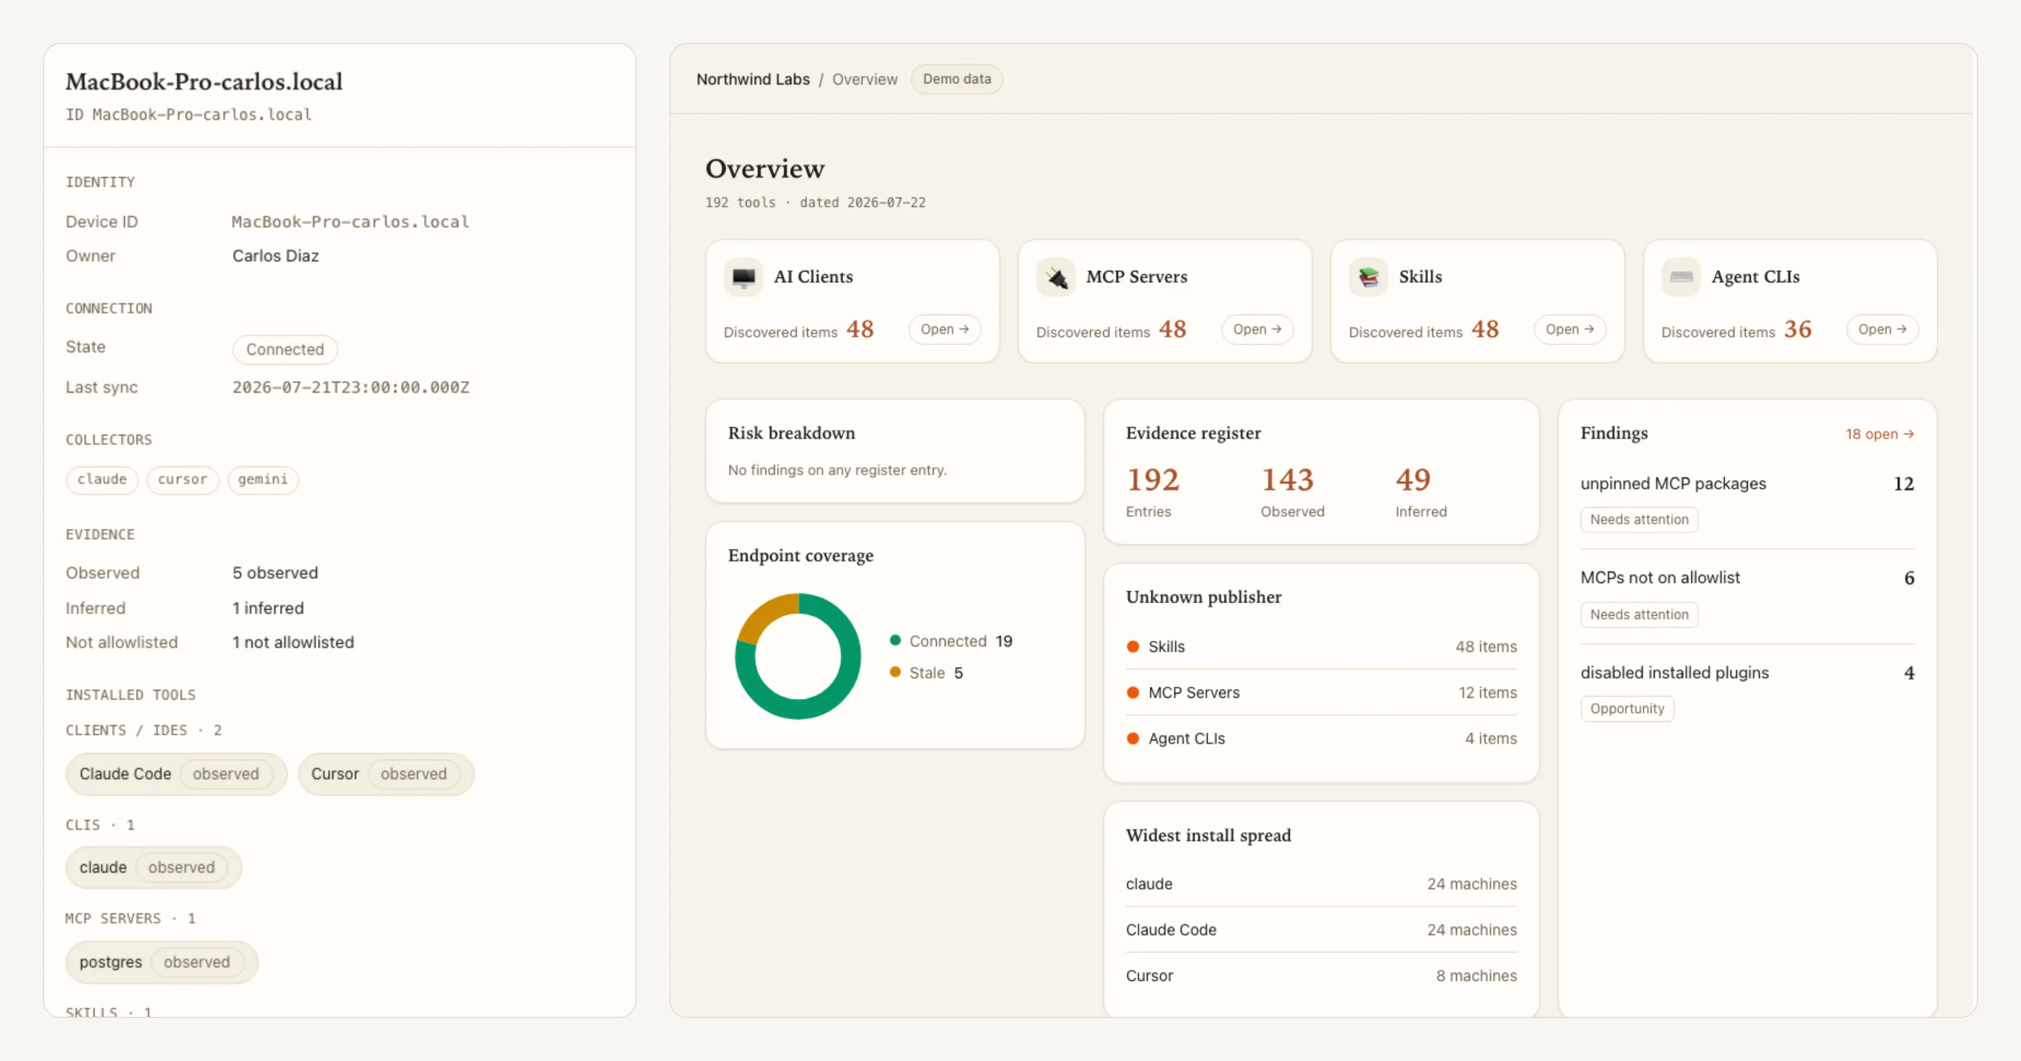Click the Owner value Carlos Diaz
Image resolution: width=2021 pixels, height=1061 pixels.
point(275,256)
